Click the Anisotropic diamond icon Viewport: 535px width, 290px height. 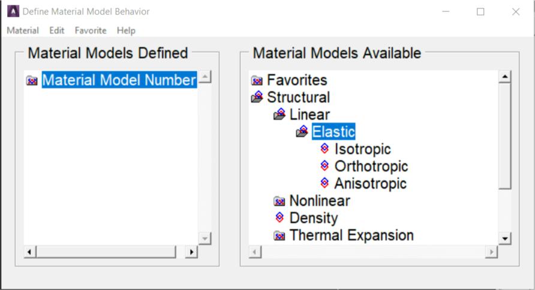[x=324, y=183]
